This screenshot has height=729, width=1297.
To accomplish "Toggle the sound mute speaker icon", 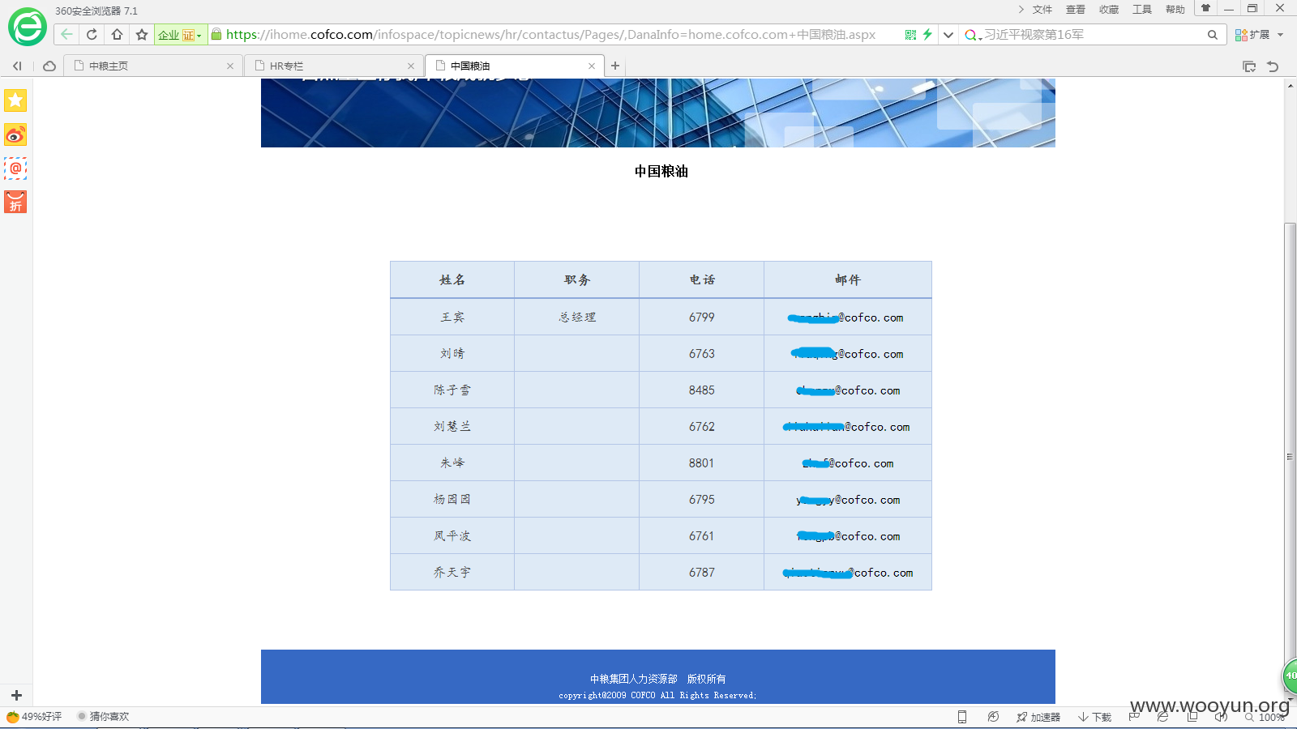I will tap(1221, 717).
